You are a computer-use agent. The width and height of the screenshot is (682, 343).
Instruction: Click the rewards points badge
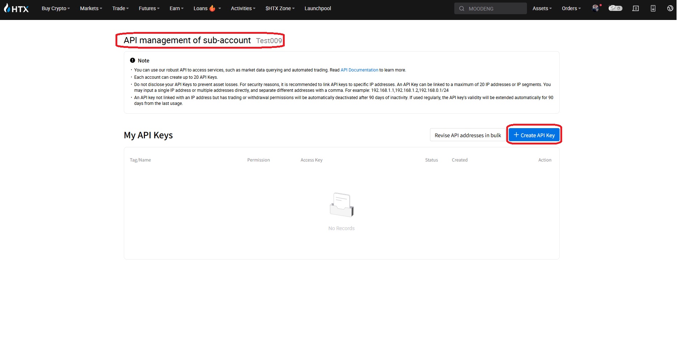coord(615,8)
